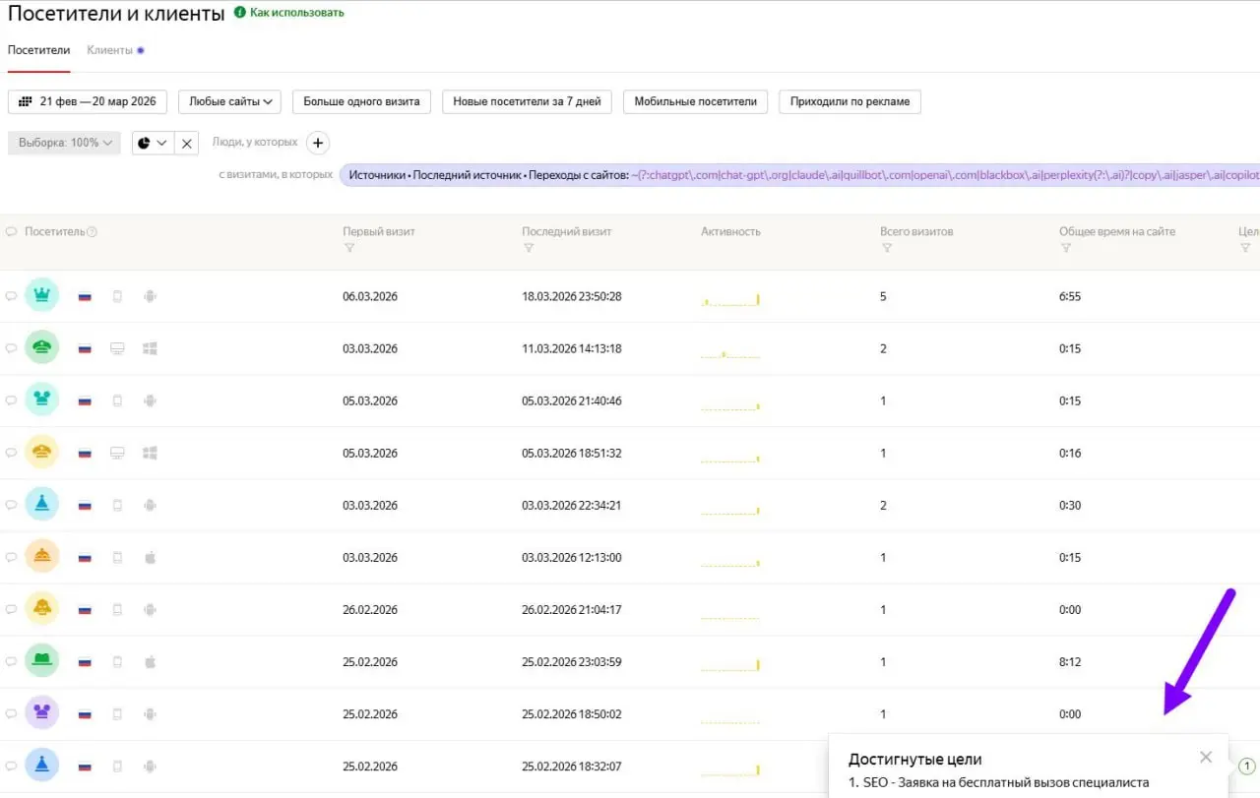
Task: Click Russian flag in the 18.03.2026 23:50:28 row
Action: 85,296
